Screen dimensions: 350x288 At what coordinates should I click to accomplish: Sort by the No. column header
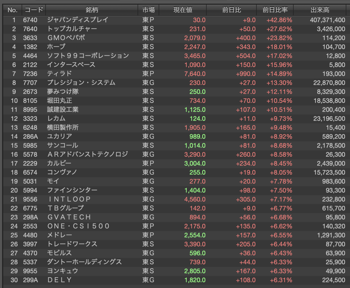pos(12,10)
